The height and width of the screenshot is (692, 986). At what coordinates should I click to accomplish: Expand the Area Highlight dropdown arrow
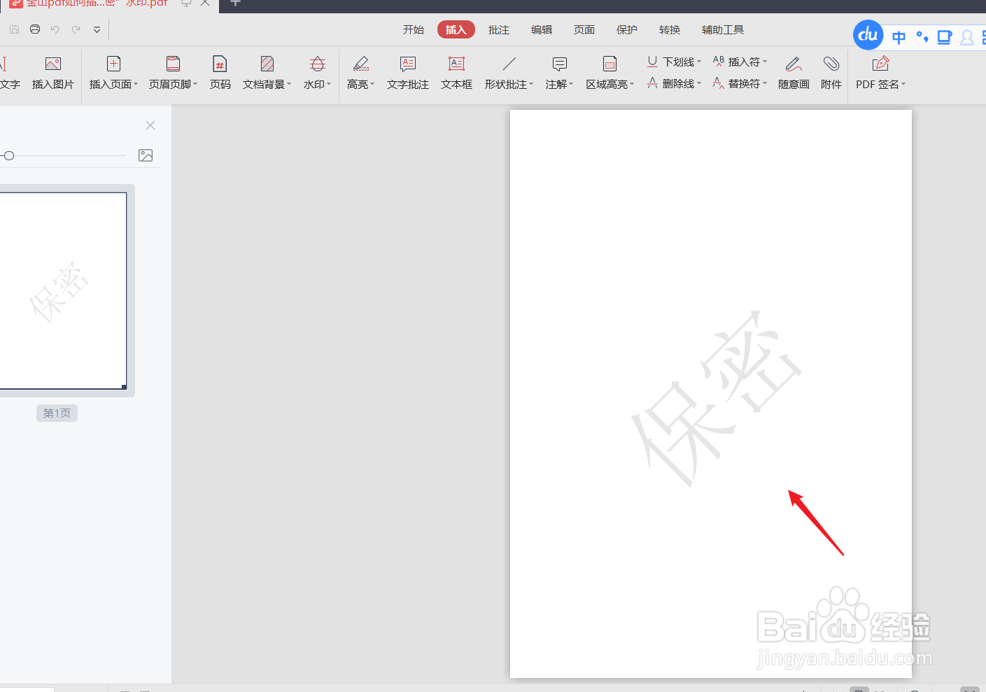pos(632,84)
